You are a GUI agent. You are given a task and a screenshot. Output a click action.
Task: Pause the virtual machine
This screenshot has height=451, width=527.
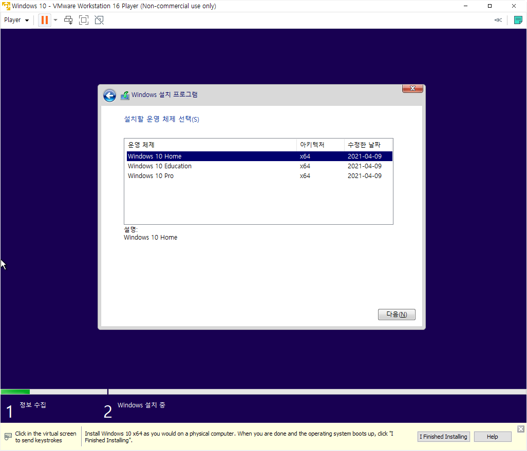pos(44,20)
